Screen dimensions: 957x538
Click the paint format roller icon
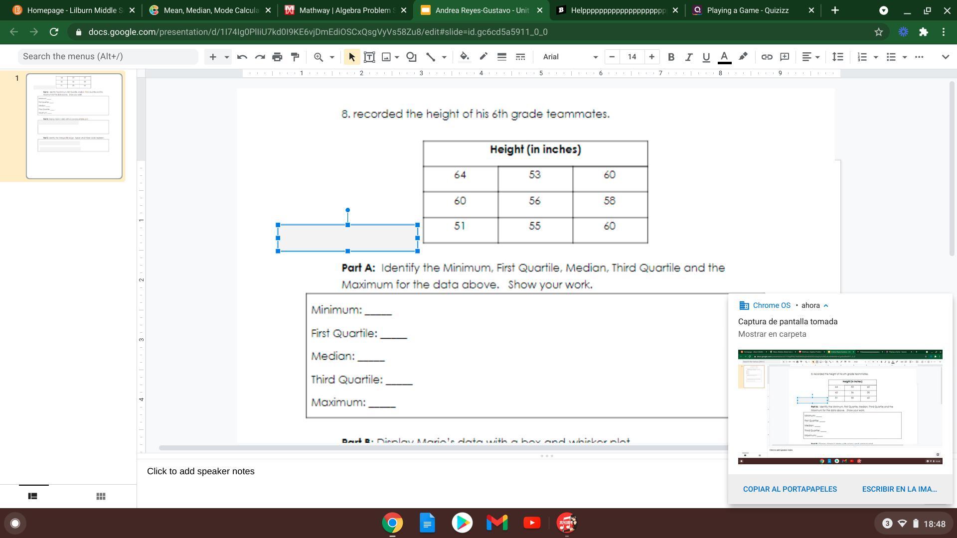(x=295, y=57)
